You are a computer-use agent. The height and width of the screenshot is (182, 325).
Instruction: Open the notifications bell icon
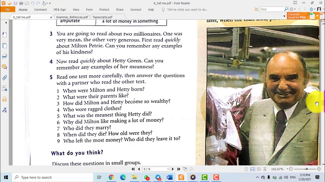[311, 9]
